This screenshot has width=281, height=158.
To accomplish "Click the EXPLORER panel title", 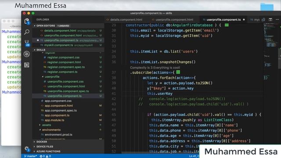I will click(x=43, y=19).
